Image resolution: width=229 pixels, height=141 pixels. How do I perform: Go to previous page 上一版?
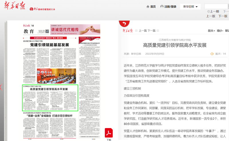click(x=211, y=16)
